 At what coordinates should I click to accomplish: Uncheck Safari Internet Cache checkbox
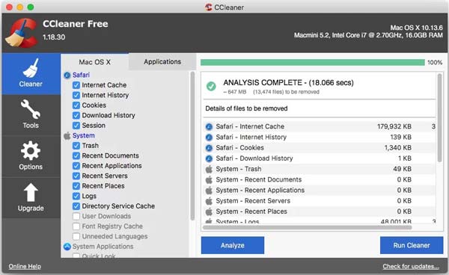coord(76,85)
